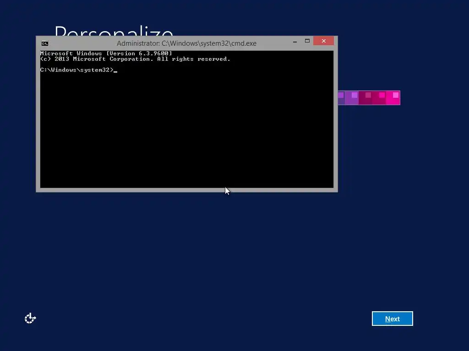The height and width of the screenshot is (351, 469).
Task: Open the Ease of Access icon
Action: (x=30, y=319)
